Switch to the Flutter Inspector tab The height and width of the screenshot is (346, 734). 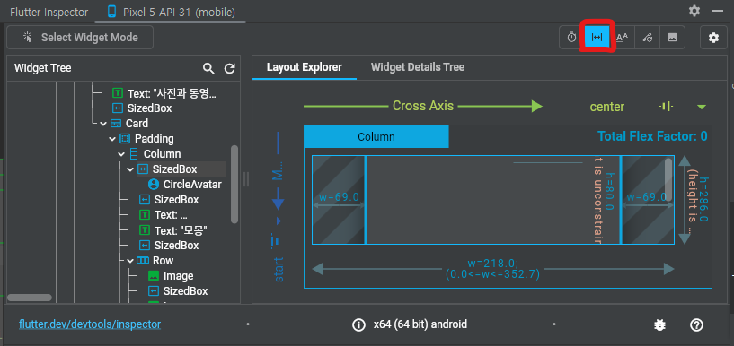pos(49,12)
